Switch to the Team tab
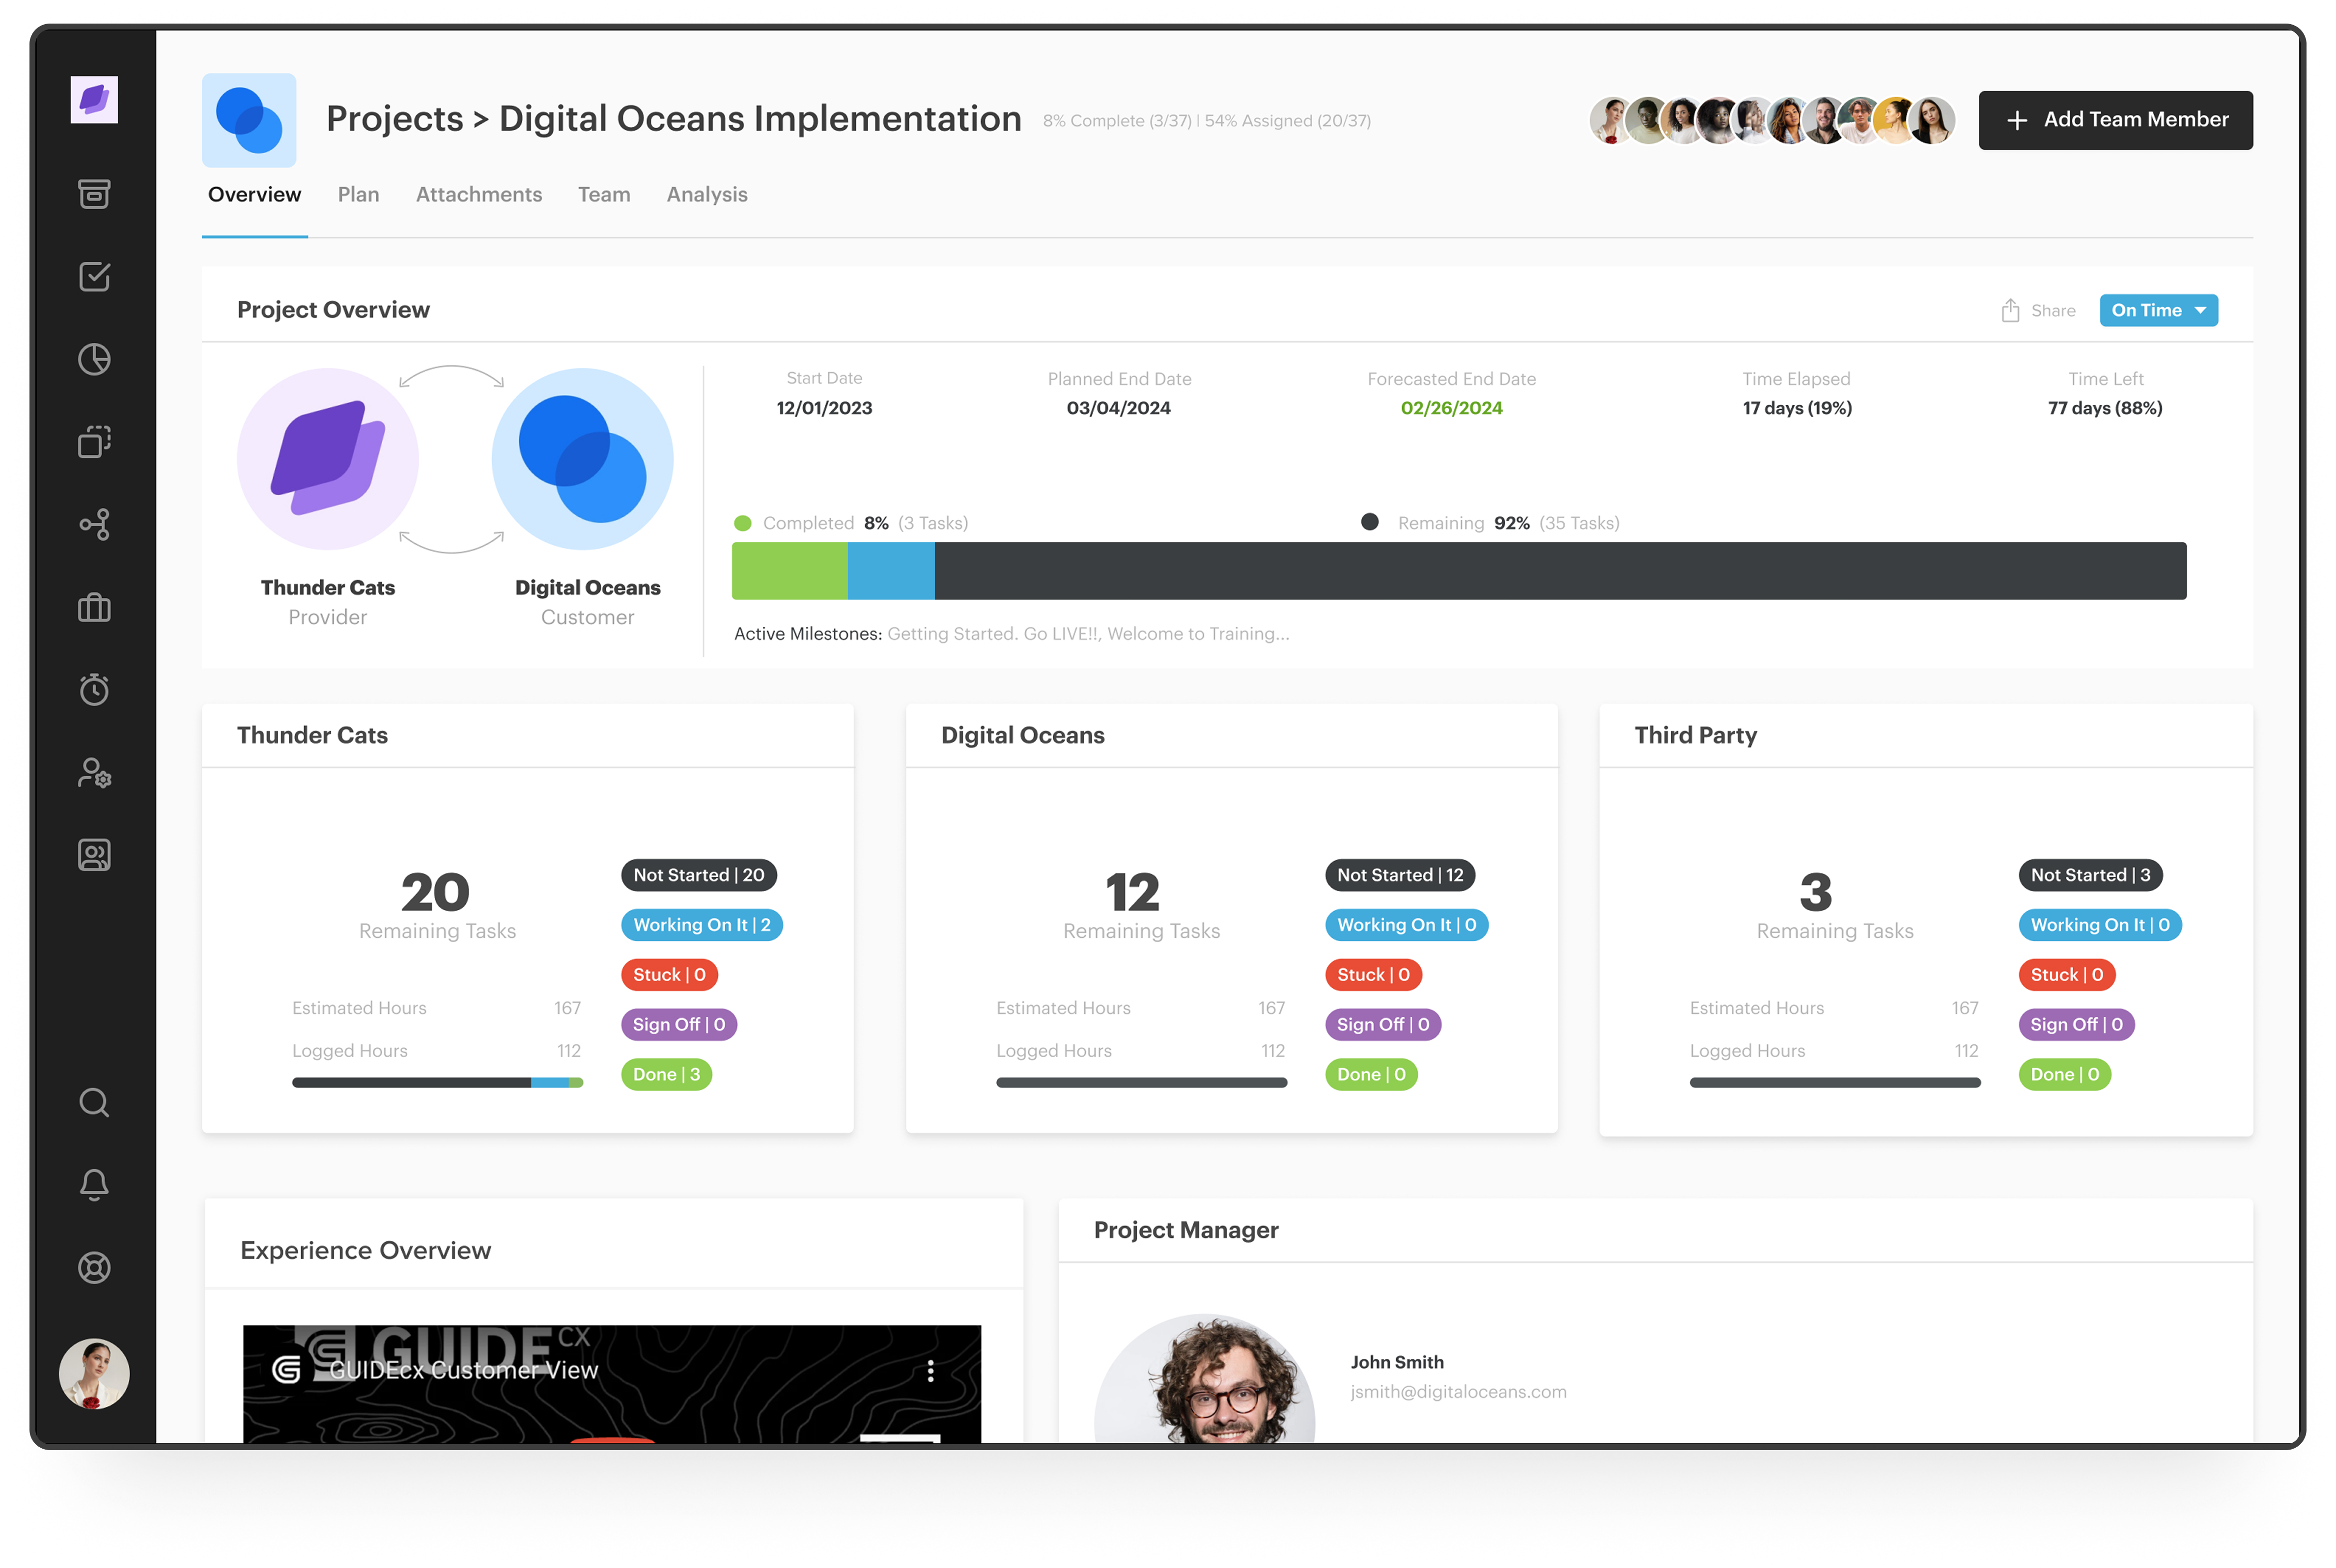Screen dimensions: 2336x1568 [604, 195]
